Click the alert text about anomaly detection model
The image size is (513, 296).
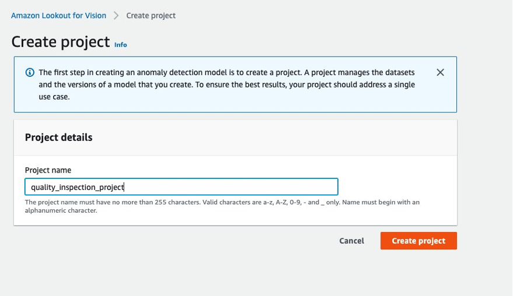(226, 73)
